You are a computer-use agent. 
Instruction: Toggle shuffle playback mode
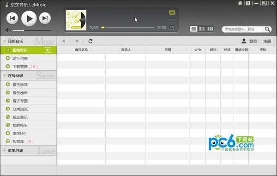coord(172,20)
